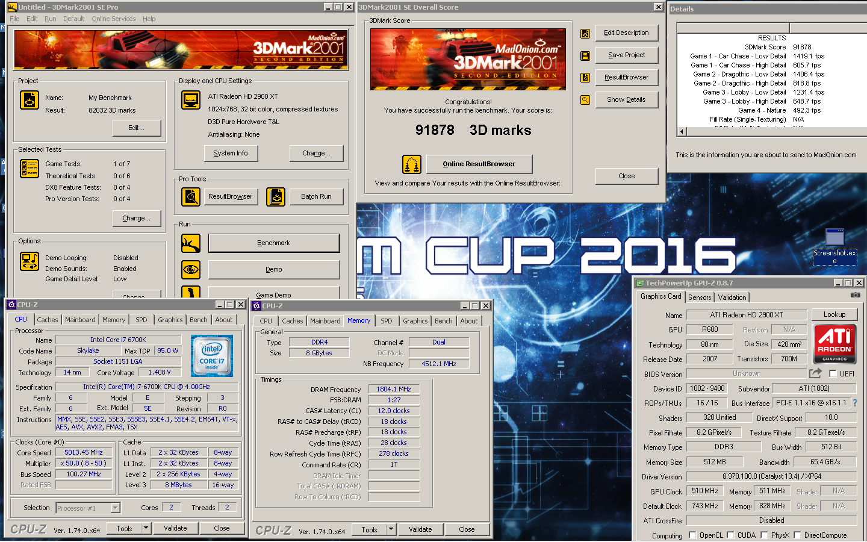Click the ATI Radeon Graphics logo in GPU-Z
The height and width of the screenshot is (542, 867).
(x=834, y=343)
